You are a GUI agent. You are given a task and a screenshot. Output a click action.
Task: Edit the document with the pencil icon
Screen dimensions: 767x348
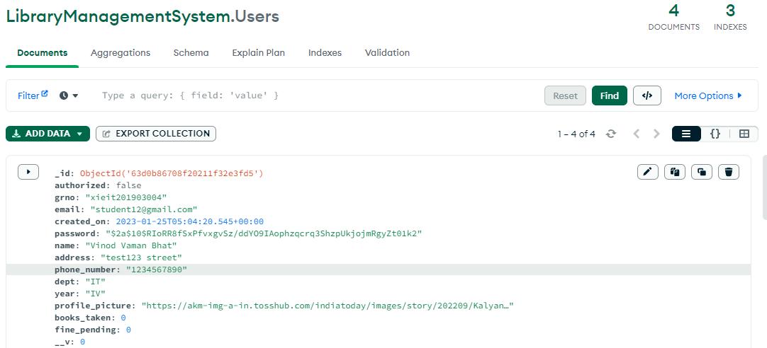click(x=648, y=172)
